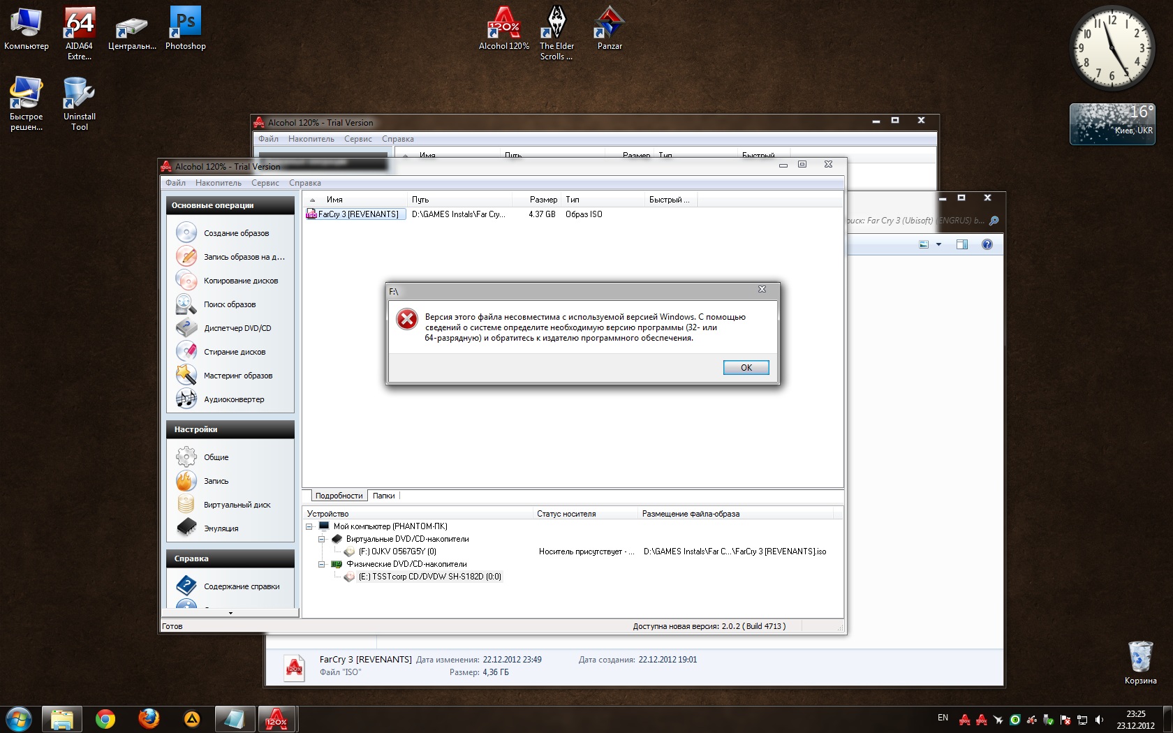Open Explorer view options dropdown arrow

click(x=938, y=244)
